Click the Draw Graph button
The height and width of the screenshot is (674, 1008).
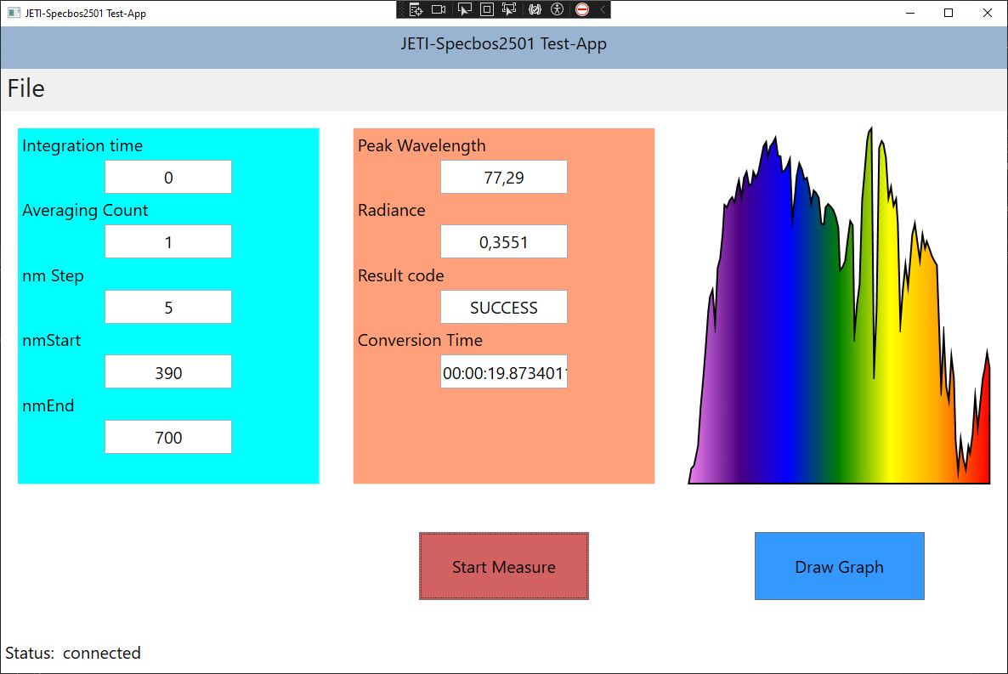[x=840, y=566]
